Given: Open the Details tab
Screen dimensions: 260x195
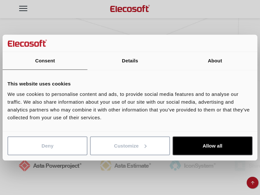Looking at the screenshot, I should [130, 61].
